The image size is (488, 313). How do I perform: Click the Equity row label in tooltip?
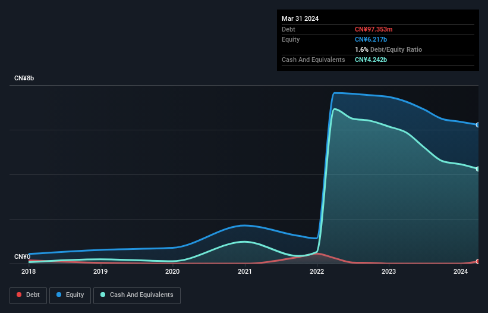(x=291, y=39)
